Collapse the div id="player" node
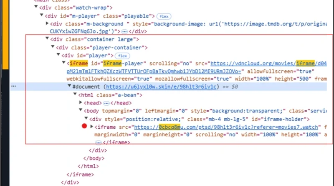This screenshot has width=334, height=186. pyautogui.click(x=58, y=55)
